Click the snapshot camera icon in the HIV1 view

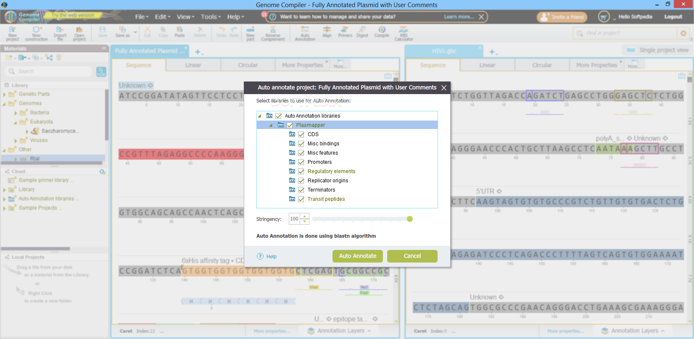682,76
